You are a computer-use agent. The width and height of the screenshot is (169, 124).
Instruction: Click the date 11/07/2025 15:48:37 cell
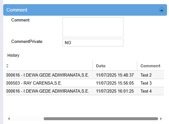(x=115, y=75)
